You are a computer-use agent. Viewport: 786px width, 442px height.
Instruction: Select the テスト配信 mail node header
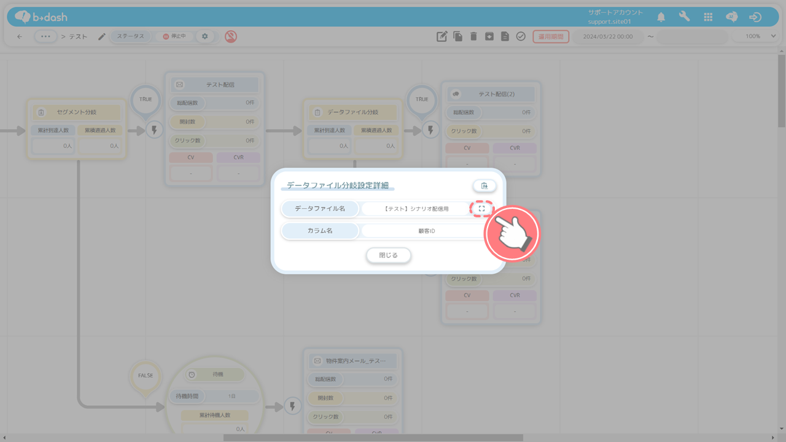click(x=215, y=85)
